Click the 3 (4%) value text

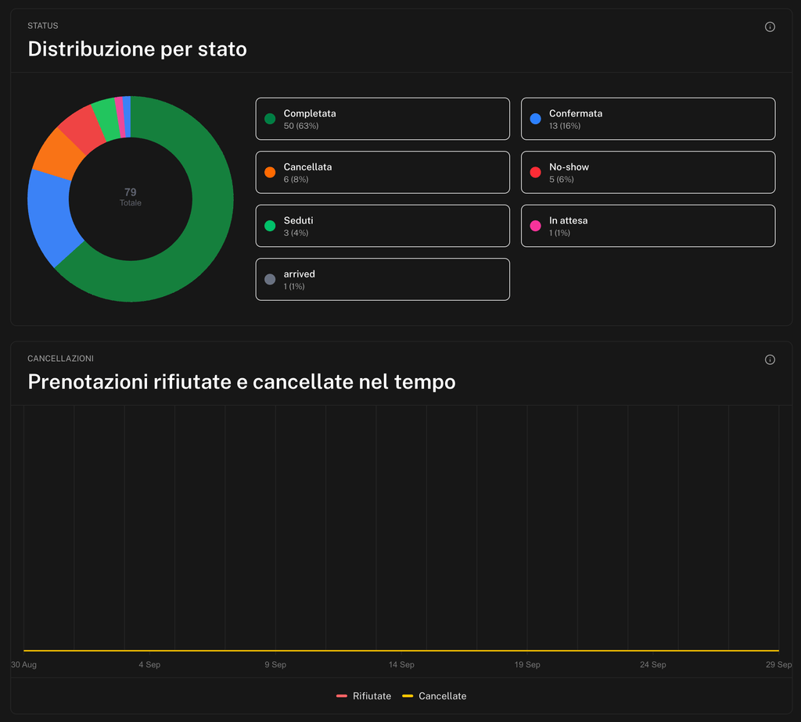pyautogui.click(x=296, y=233)
